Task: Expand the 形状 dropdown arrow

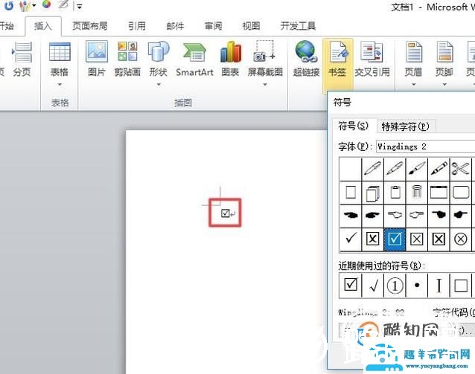Action: [x=159, y=85]
